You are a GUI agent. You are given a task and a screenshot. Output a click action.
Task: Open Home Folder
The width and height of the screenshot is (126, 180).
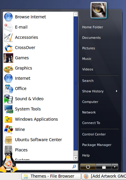[x=93, y=27]
